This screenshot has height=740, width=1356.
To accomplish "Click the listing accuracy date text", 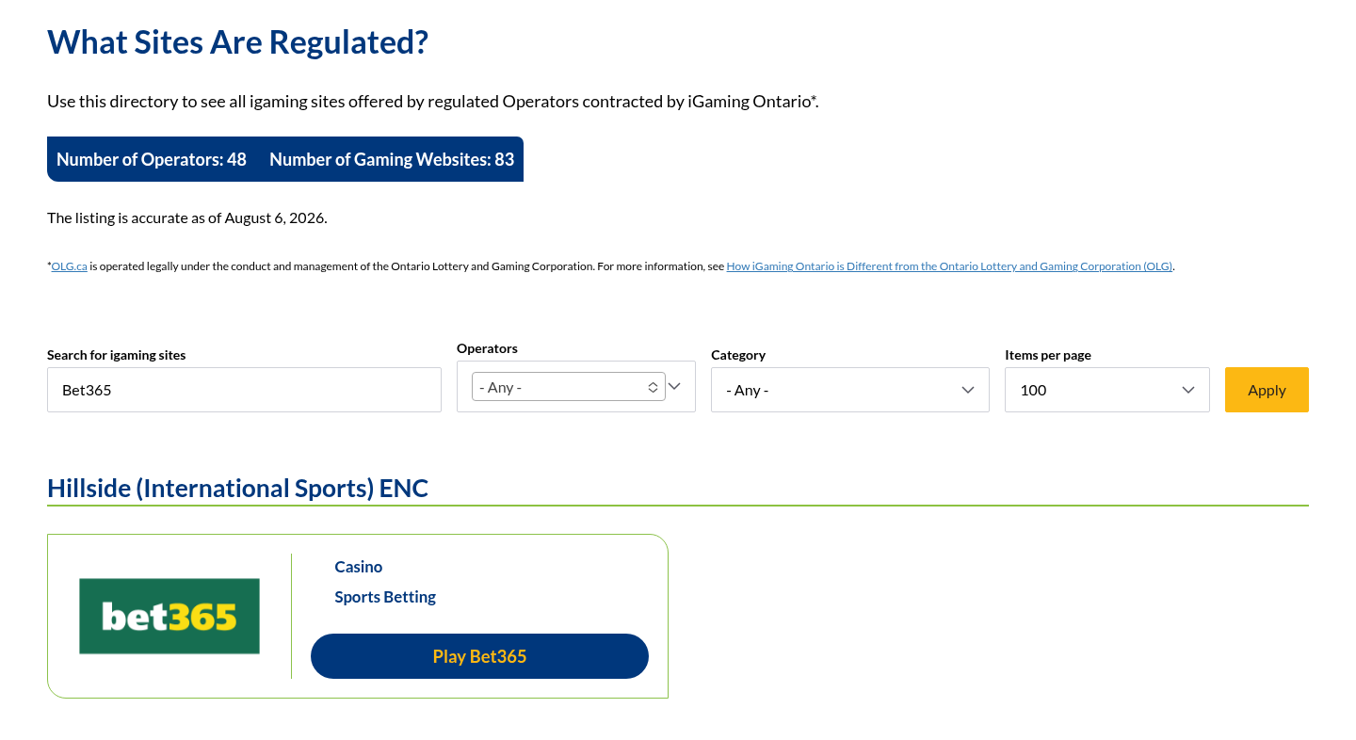I will (x=187, y=217).
